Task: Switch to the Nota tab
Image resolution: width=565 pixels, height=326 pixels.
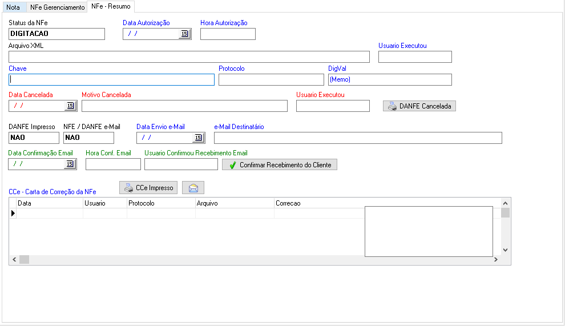Action: [13, 7]
